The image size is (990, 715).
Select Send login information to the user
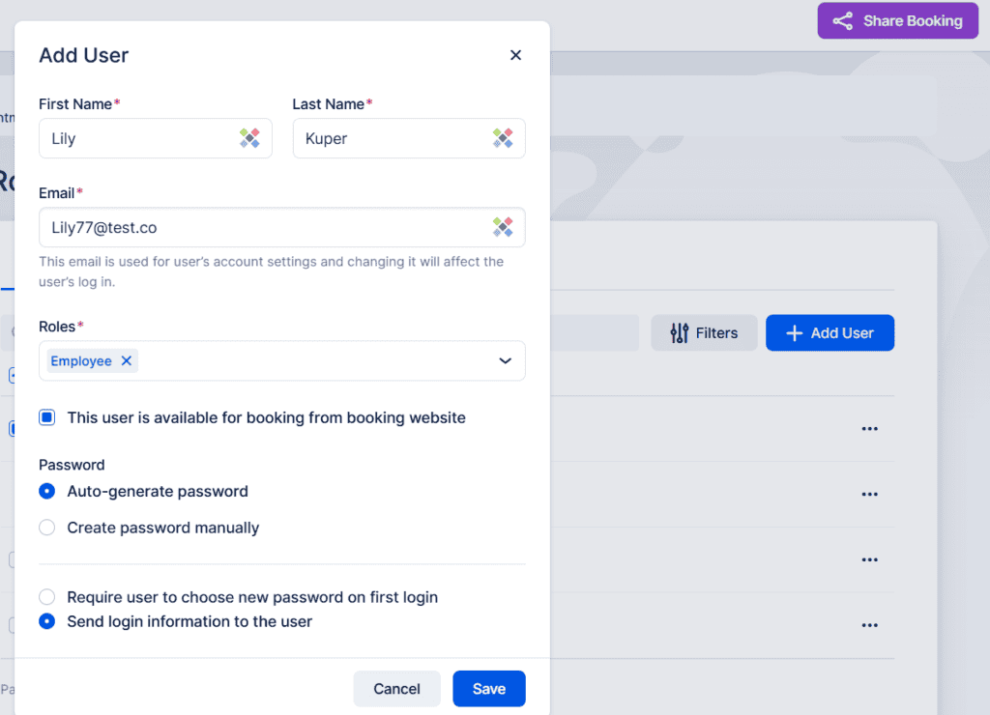point(46,621)
